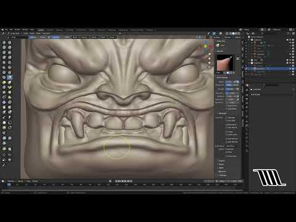Select the Scrape brush tool
Screen dimensions: 296x222
point(4,72)
